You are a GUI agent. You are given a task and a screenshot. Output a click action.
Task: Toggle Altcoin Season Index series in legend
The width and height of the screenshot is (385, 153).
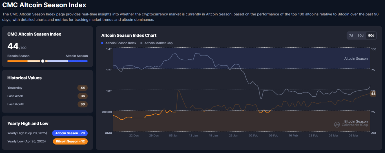(121, 43)
